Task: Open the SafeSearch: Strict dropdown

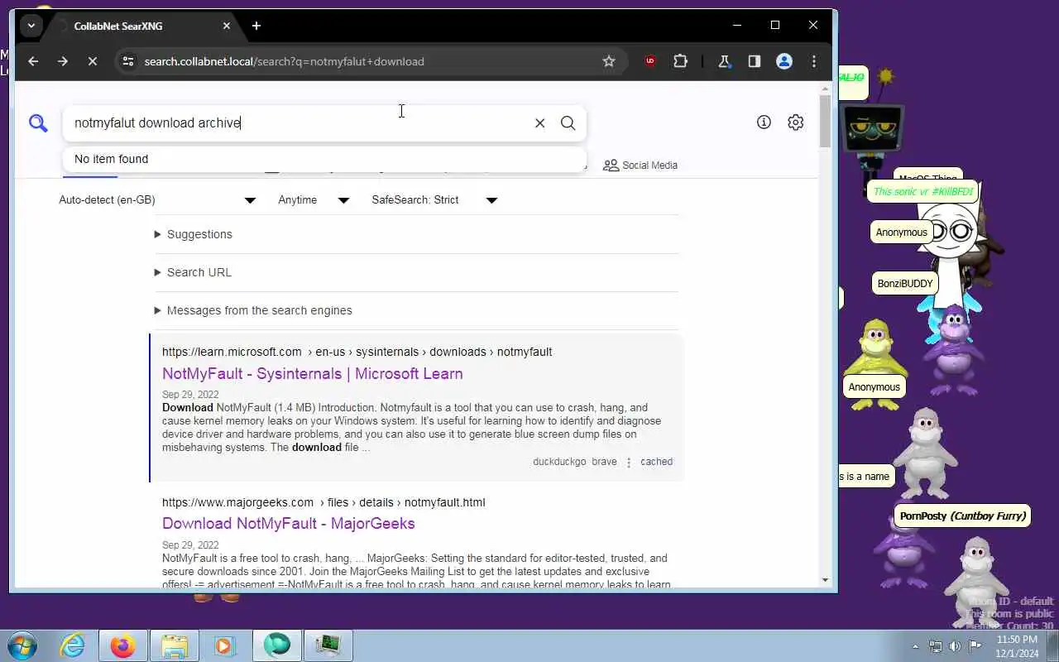Action: tap(434, 199)
